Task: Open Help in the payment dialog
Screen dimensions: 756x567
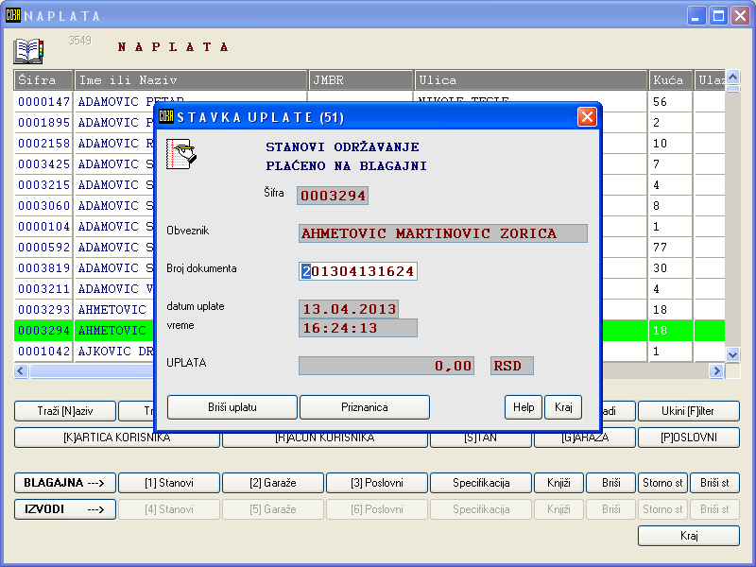Action: (x=524, y=407)
